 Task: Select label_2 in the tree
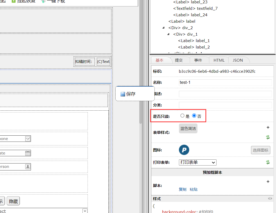point(194,47)
